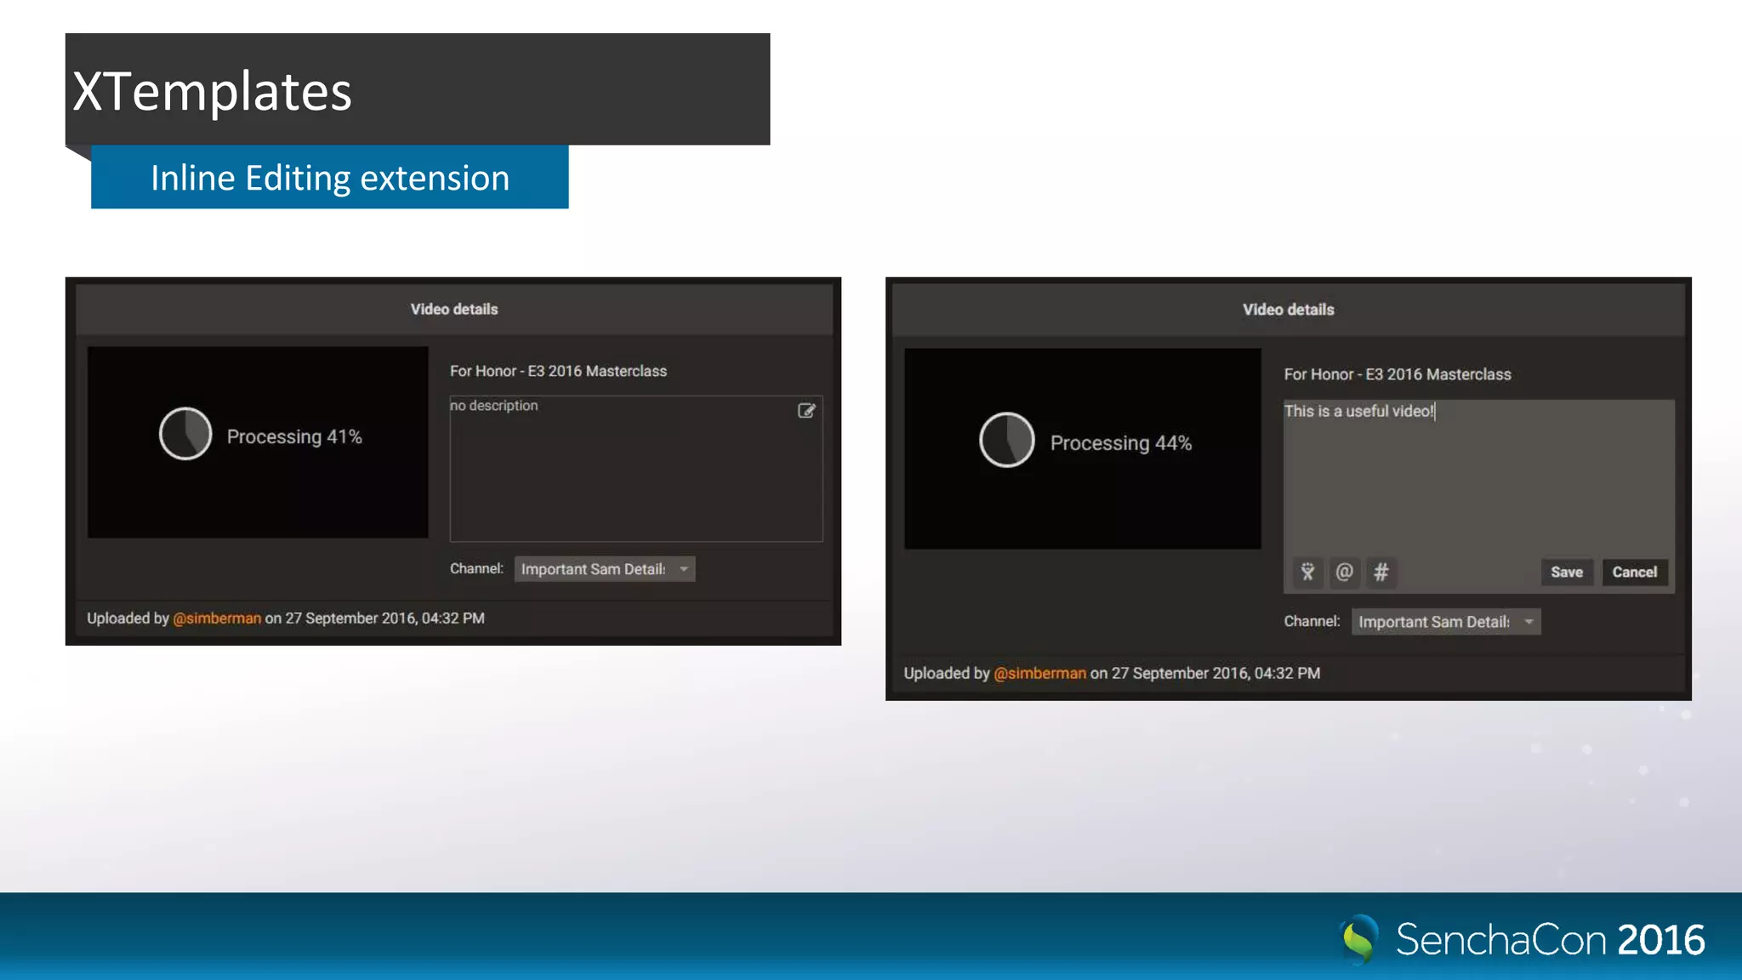The height and width of the screenshot is (980, 1742).
Task: Click the # hashtag icon button
Action: click(x=1381, y=572)
